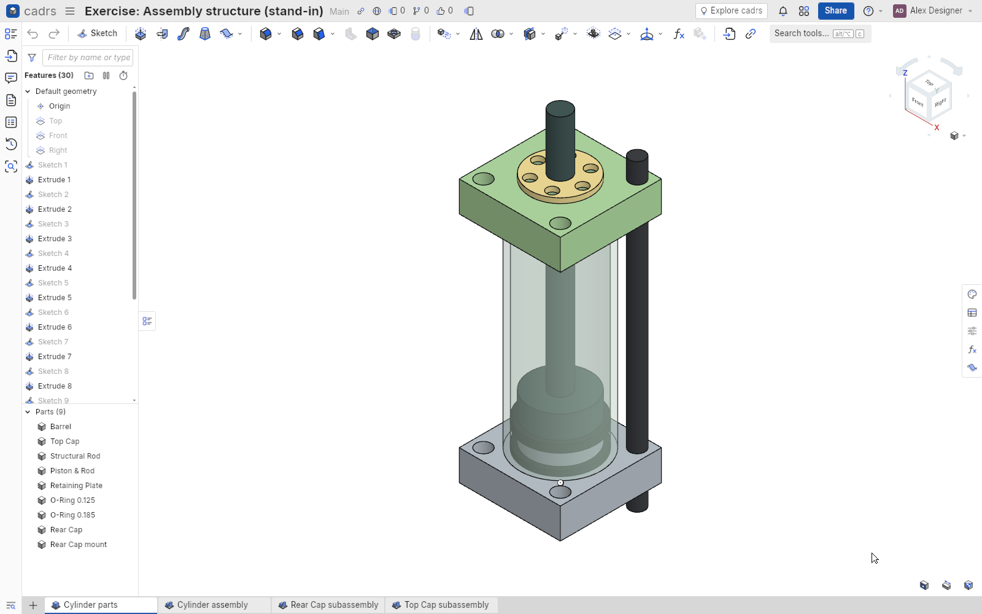Click the regeneration timer icon
This screenshot has height=614, width=982.
click(123, 76)
